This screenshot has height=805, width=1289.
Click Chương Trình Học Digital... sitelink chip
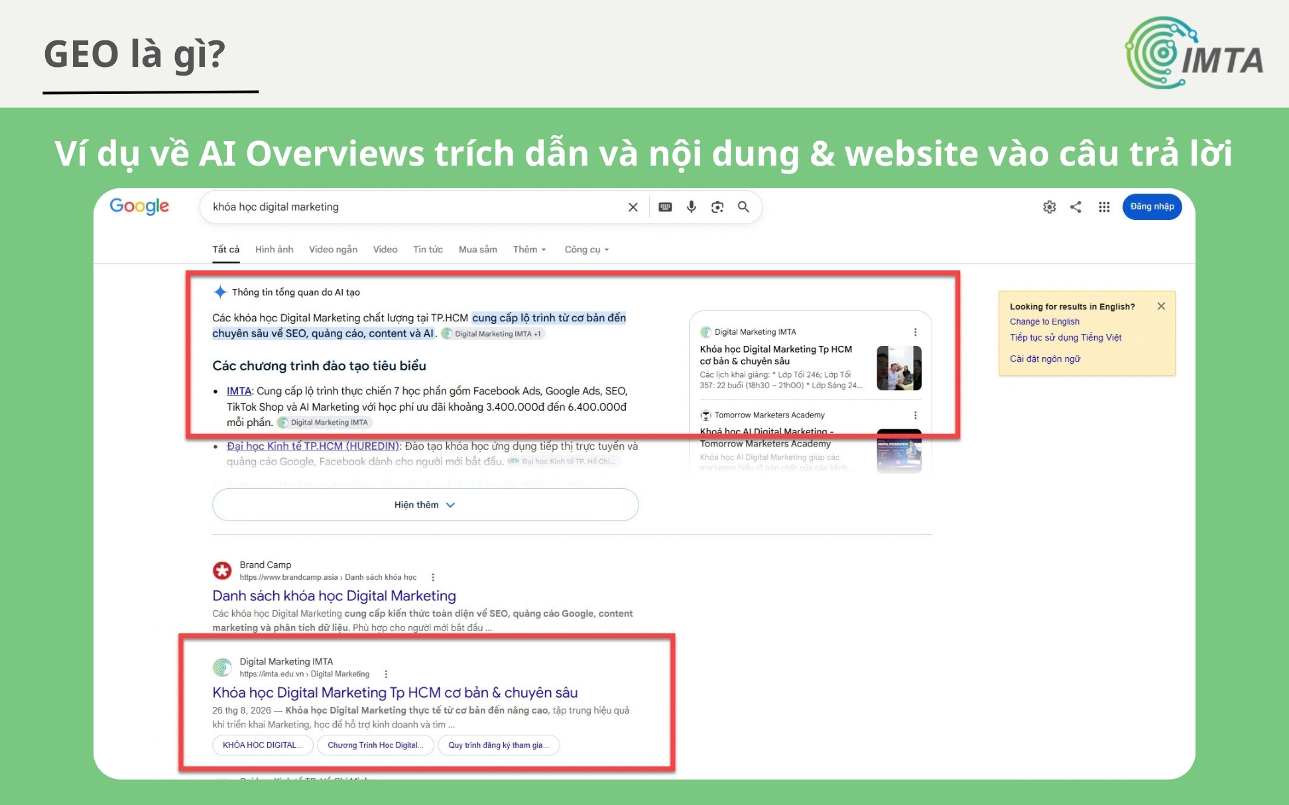pos(375,745)
